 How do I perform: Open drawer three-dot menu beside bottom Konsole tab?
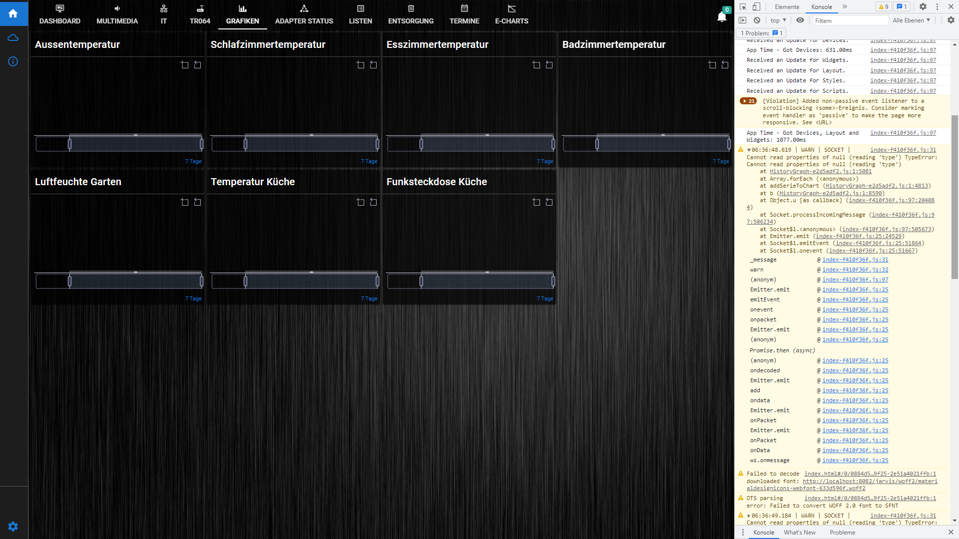(743, 533)
